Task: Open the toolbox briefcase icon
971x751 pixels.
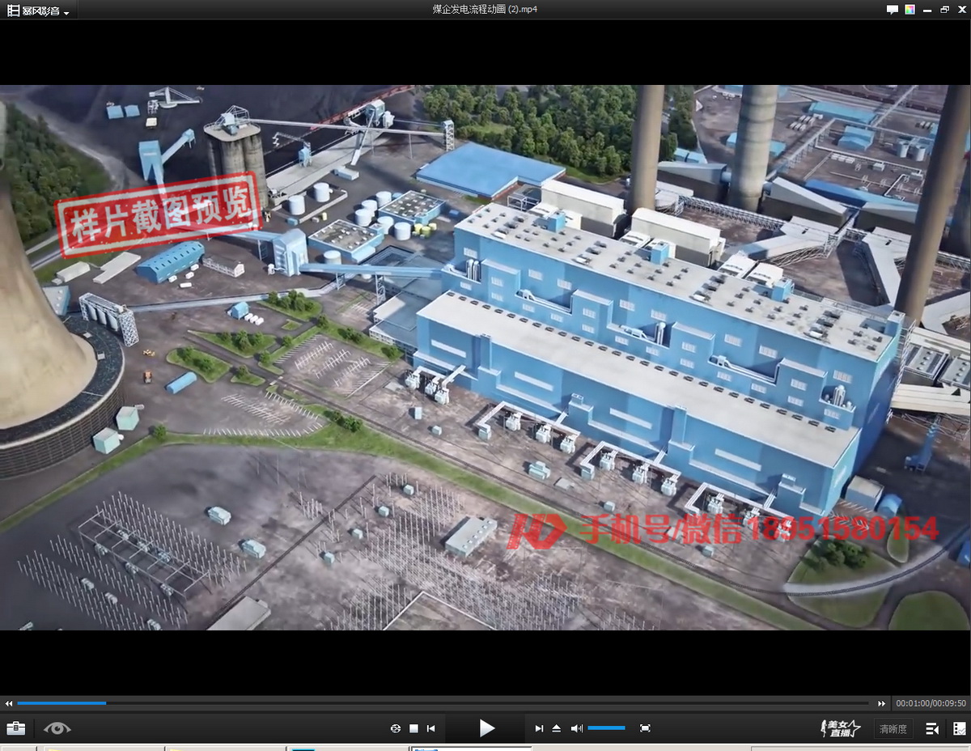Action: click(x=15, y=728)
